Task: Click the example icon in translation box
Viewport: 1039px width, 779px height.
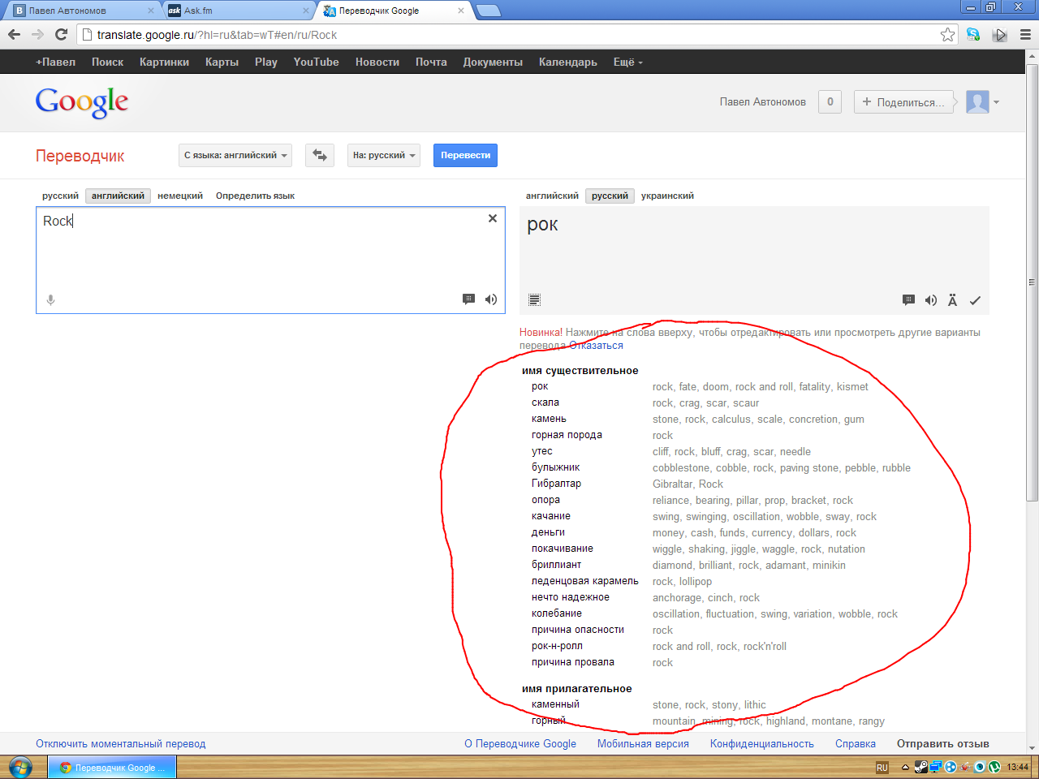Action: 908,300
